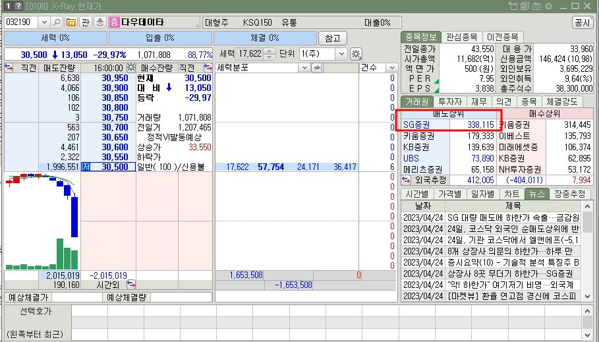
Task: Click the '?' help icon in title bar
Action: tap(18, 6)
